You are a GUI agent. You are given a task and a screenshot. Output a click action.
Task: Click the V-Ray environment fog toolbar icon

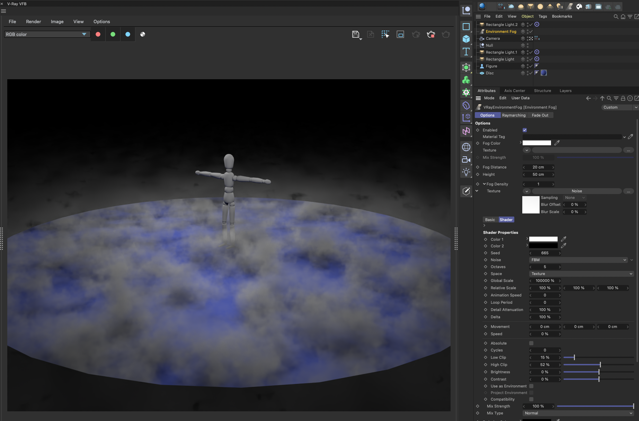[x=569, y=7]
